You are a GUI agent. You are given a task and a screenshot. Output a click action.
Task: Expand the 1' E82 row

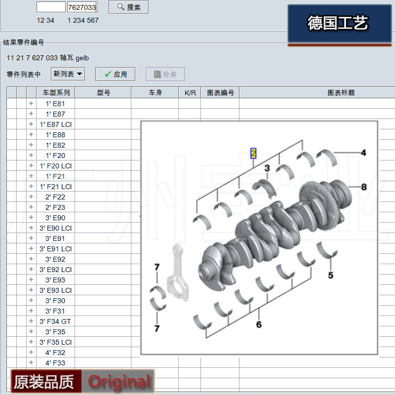pos(31,145)
